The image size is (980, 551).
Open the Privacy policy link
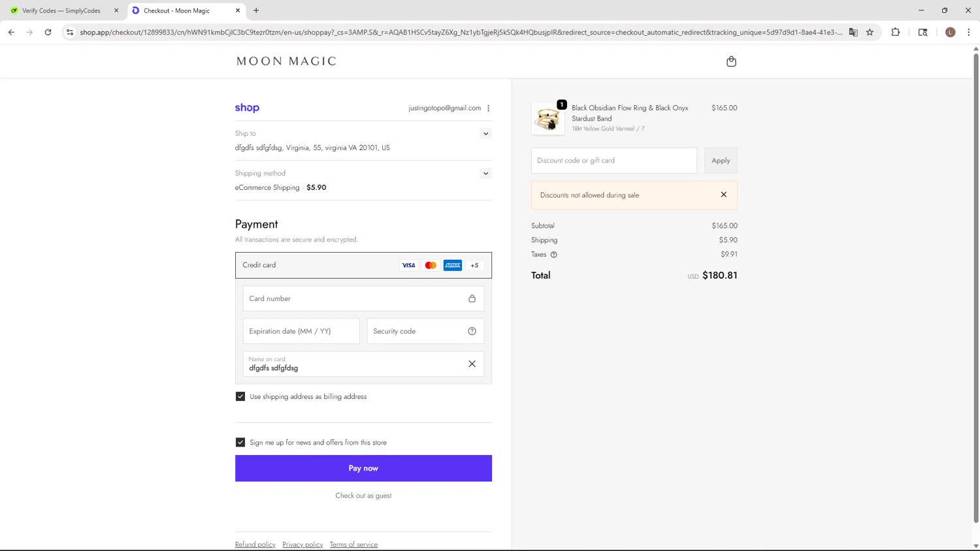(302, 544)
